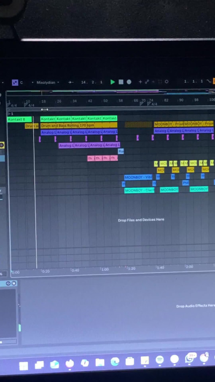Select the dimmed deactivated clip near bar 66
This screenshot has height=382, width=215.
pyautogui.click(x=138, y=125)
